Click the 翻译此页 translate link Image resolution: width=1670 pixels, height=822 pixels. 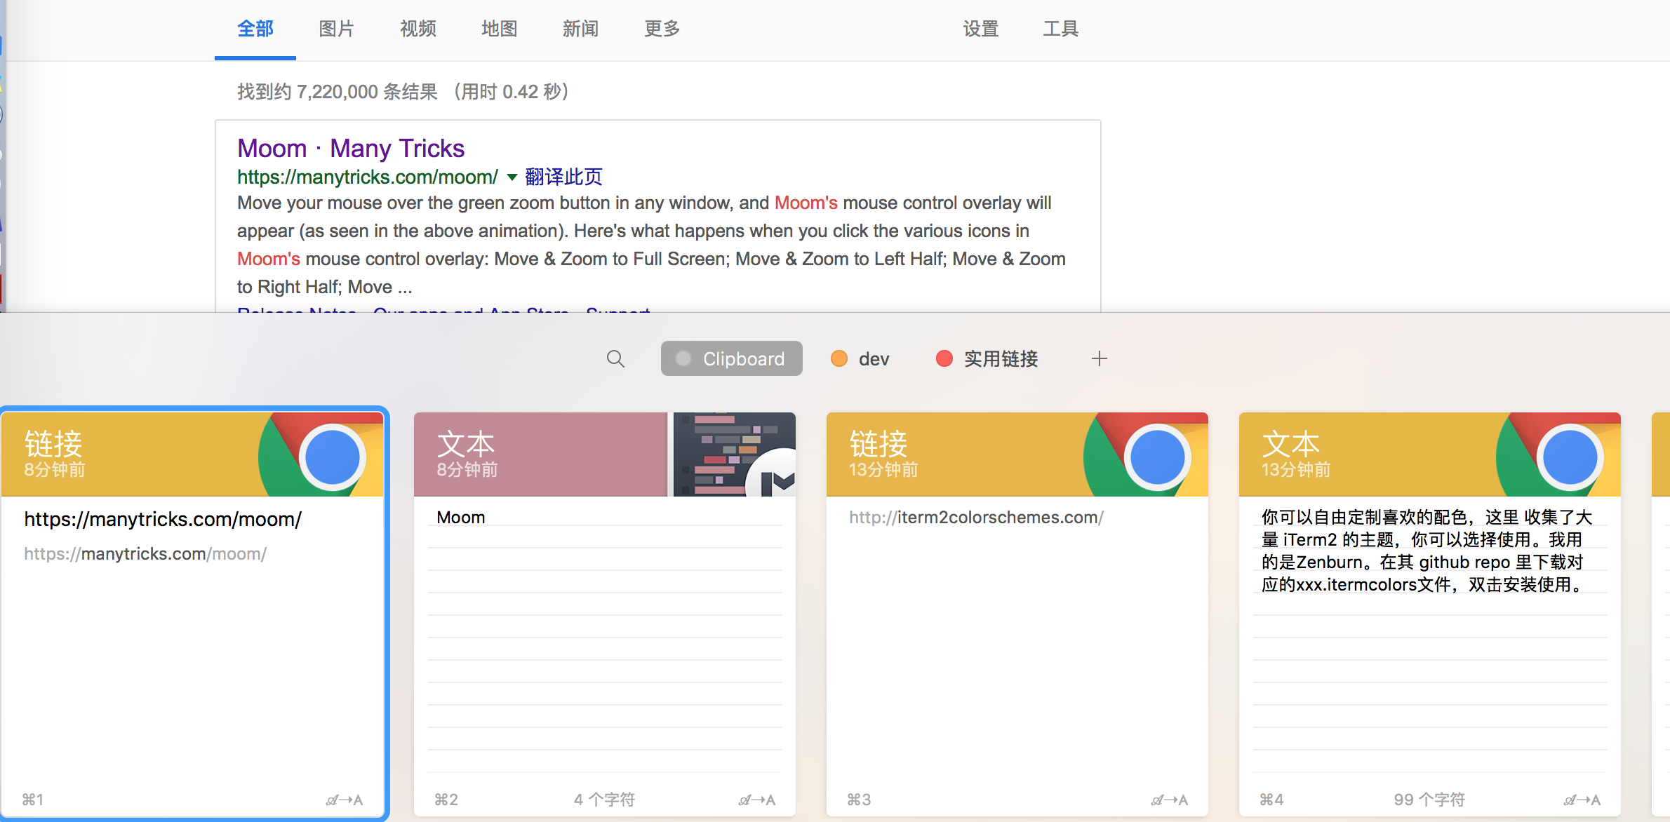pos(563,177)
